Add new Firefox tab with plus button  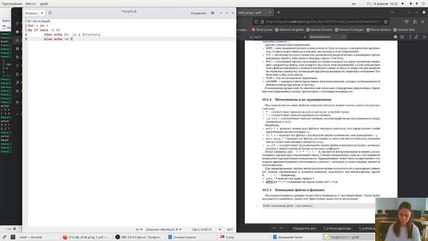pos(278,12)
